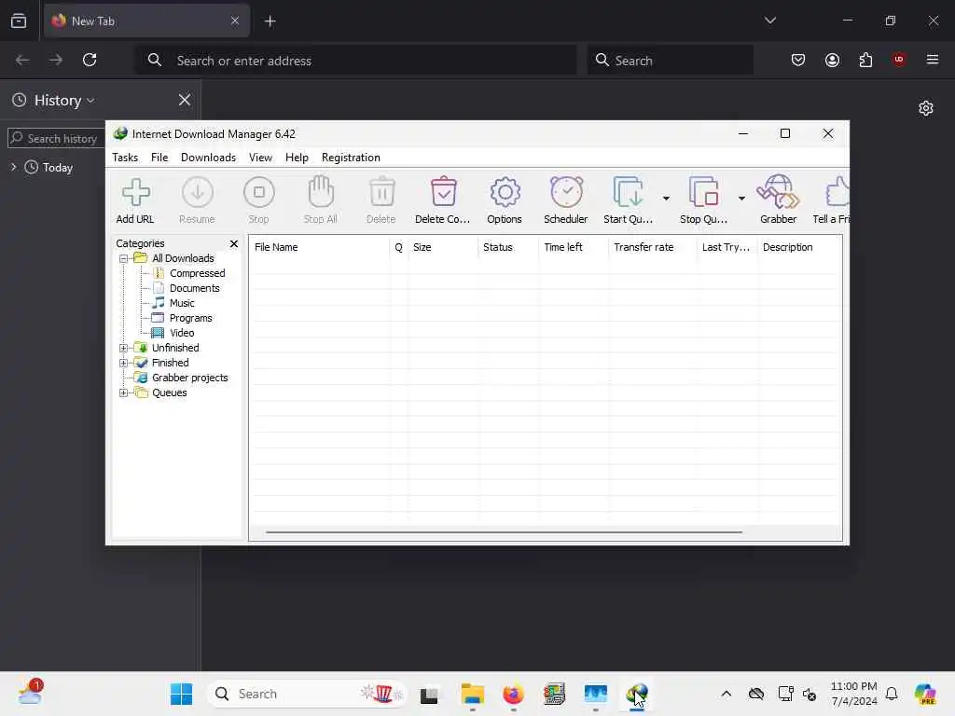Click the Last Try column header
Screen dimensions: 955x716
tap(727, 247)
